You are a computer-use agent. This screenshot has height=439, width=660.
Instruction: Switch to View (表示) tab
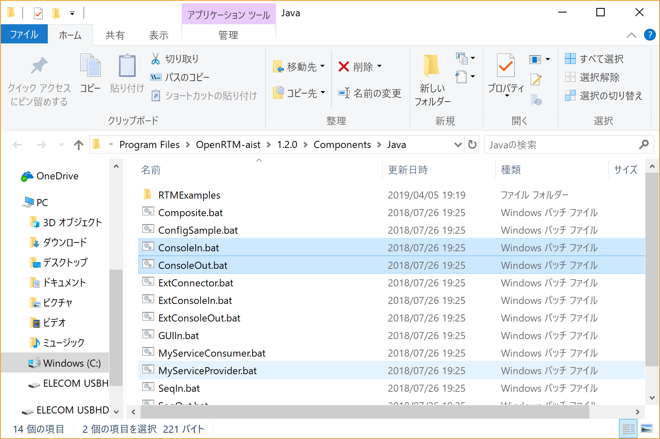[158, 35]
